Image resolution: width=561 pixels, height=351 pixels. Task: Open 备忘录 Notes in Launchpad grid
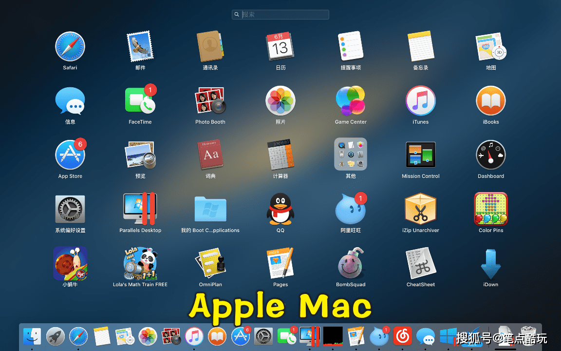click(421, 46)
